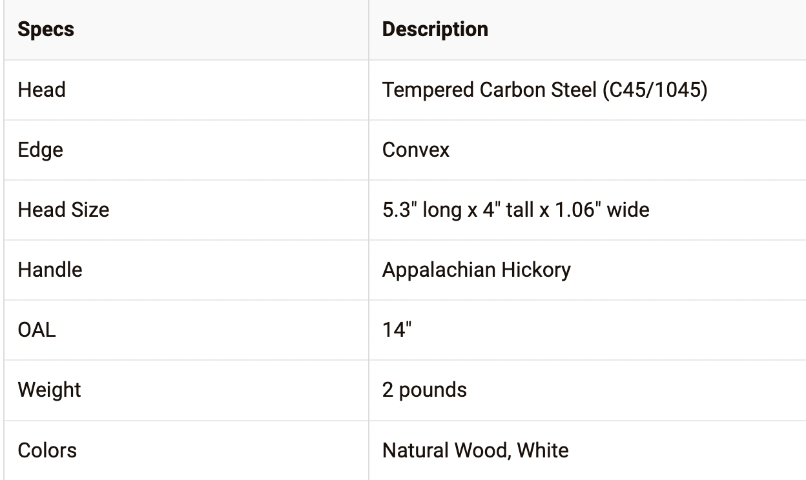
Task: Select the Edge label cell
Action: (x=40, y=150)
